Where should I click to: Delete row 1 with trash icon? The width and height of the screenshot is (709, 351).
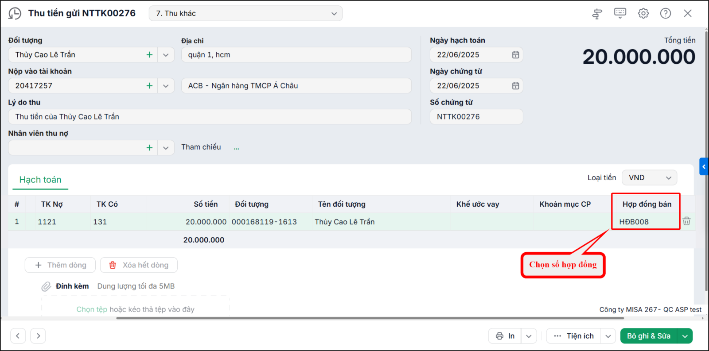(686, 221)
